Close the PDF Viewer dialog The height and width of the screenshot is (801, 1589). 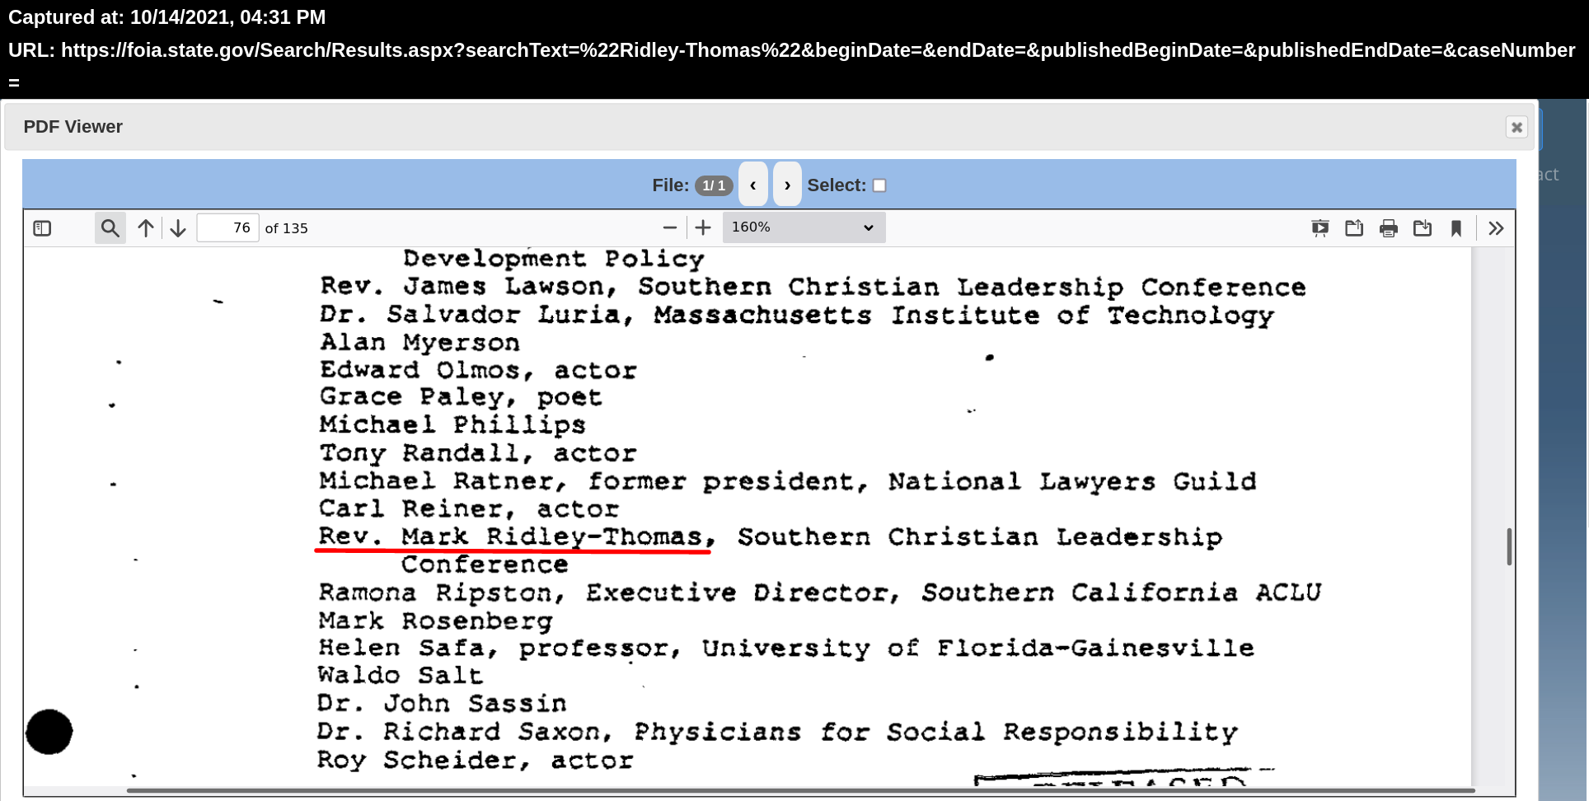pos(1516,127)
